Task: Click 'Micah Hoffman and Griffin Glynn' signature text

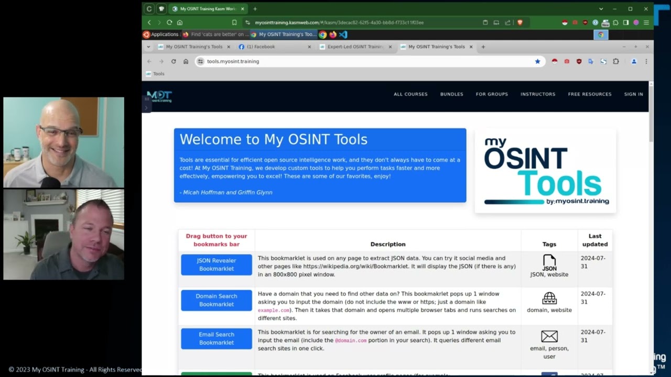Action: coord(228,192)
